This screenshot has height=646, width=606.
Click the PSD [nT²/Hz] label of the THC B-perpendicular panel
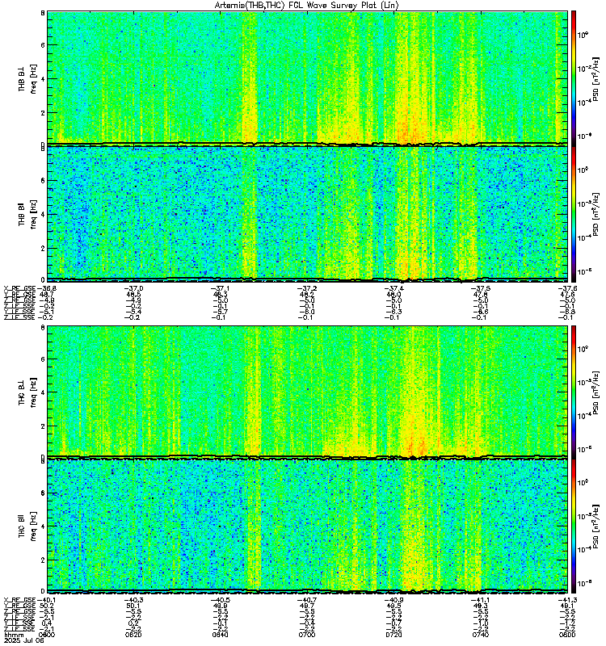point(595,392)
